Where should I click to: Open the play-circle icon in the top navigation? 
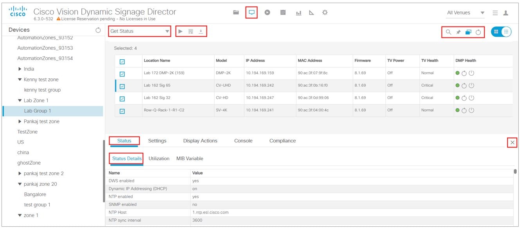pos(267,12)
